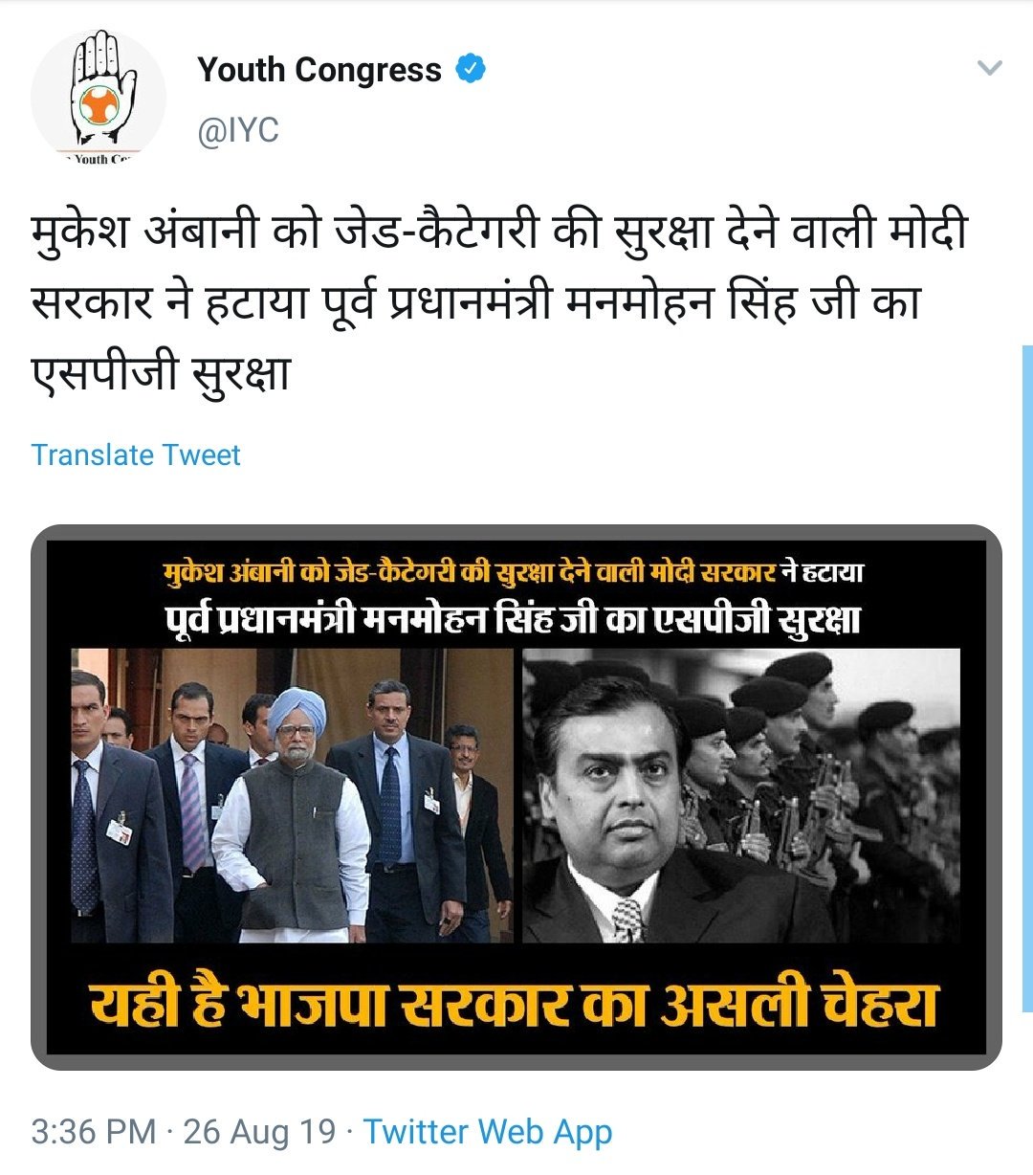
Task: Click the 3:36 PM timestamp
Action: click(x=93, y=1132)
